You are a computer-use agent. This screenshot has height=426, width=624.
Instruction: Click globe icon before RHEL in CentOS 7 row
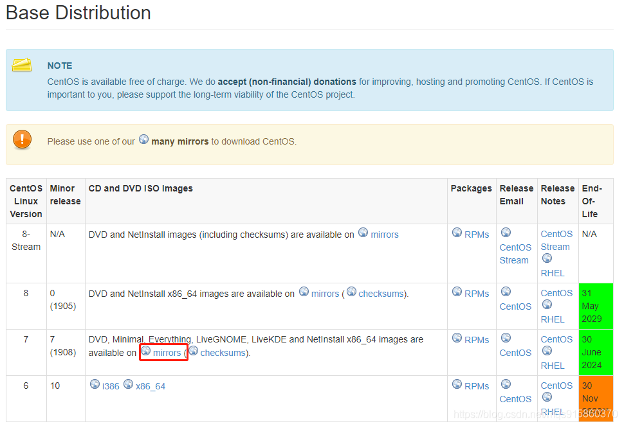pyautogui.click(x=547, y=351)
